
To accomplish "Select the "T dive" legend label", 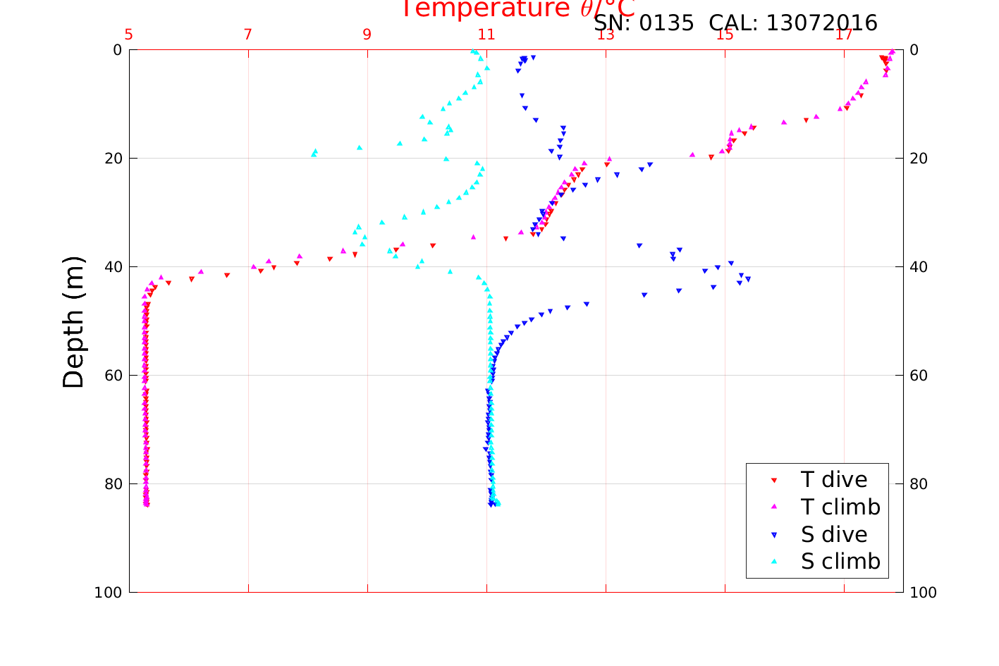I will (833, 480).
